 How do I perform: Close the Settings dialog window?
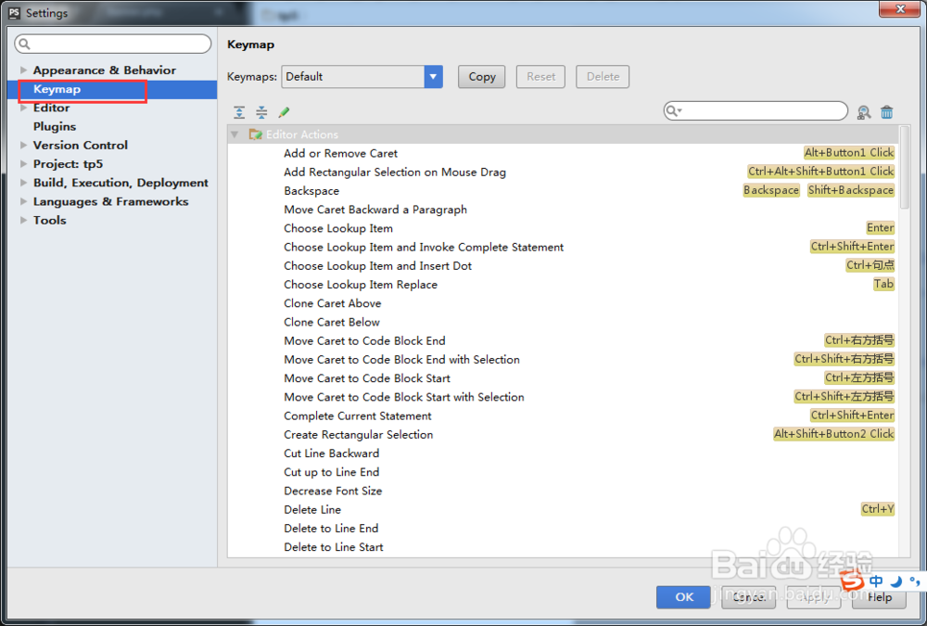(x=900, y=9)
